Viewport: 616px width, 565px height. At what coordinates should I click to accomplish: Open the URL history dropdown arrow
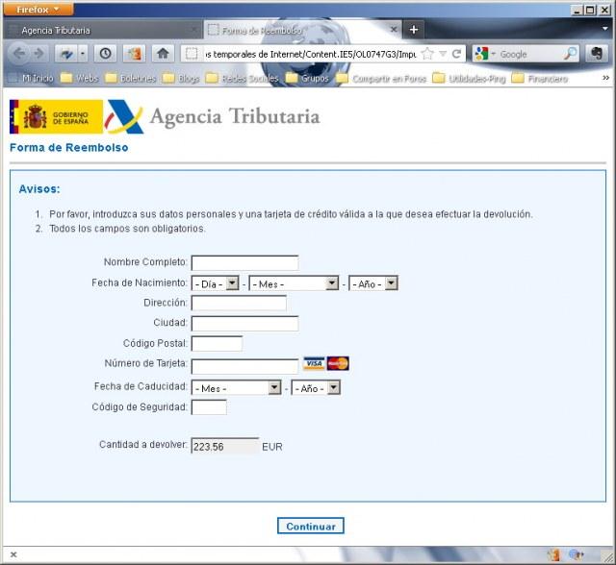443,54
